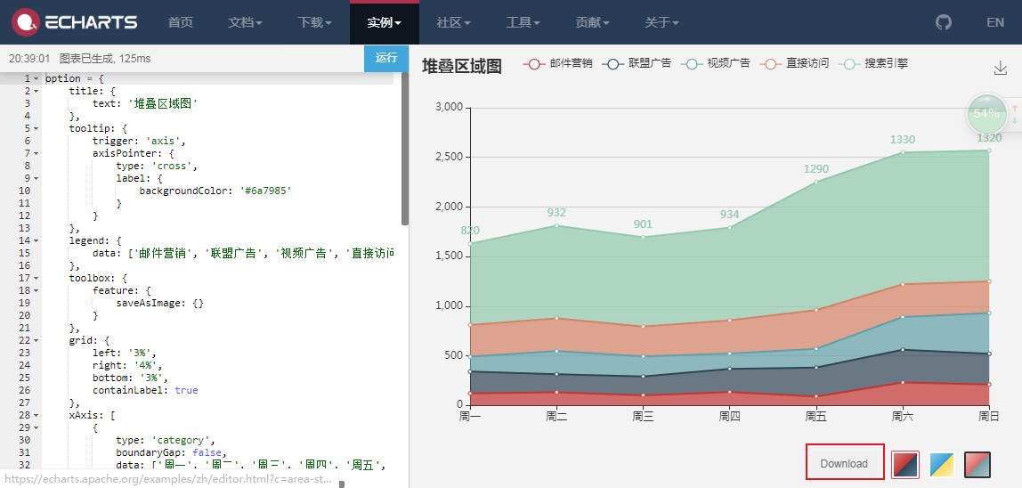
Task: Click the 周三 axis label
Action: point(643,416)
